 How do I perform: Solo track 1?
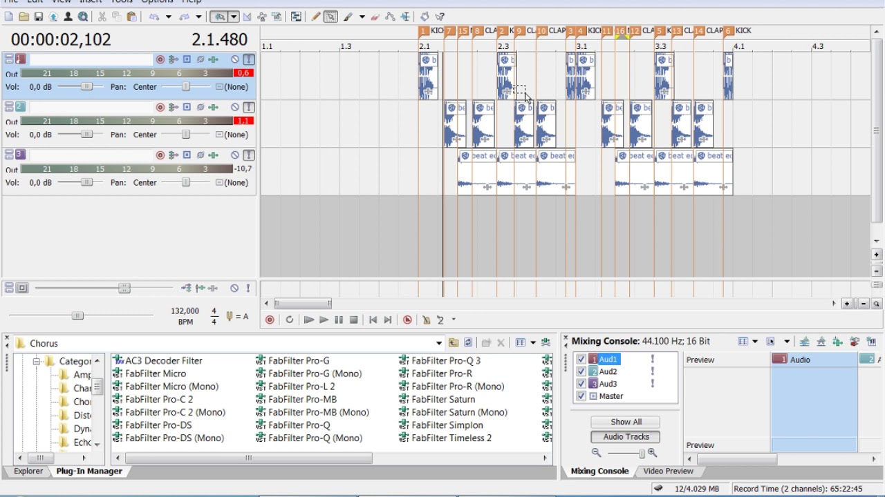pyautogui.click(x=248, y=59)
